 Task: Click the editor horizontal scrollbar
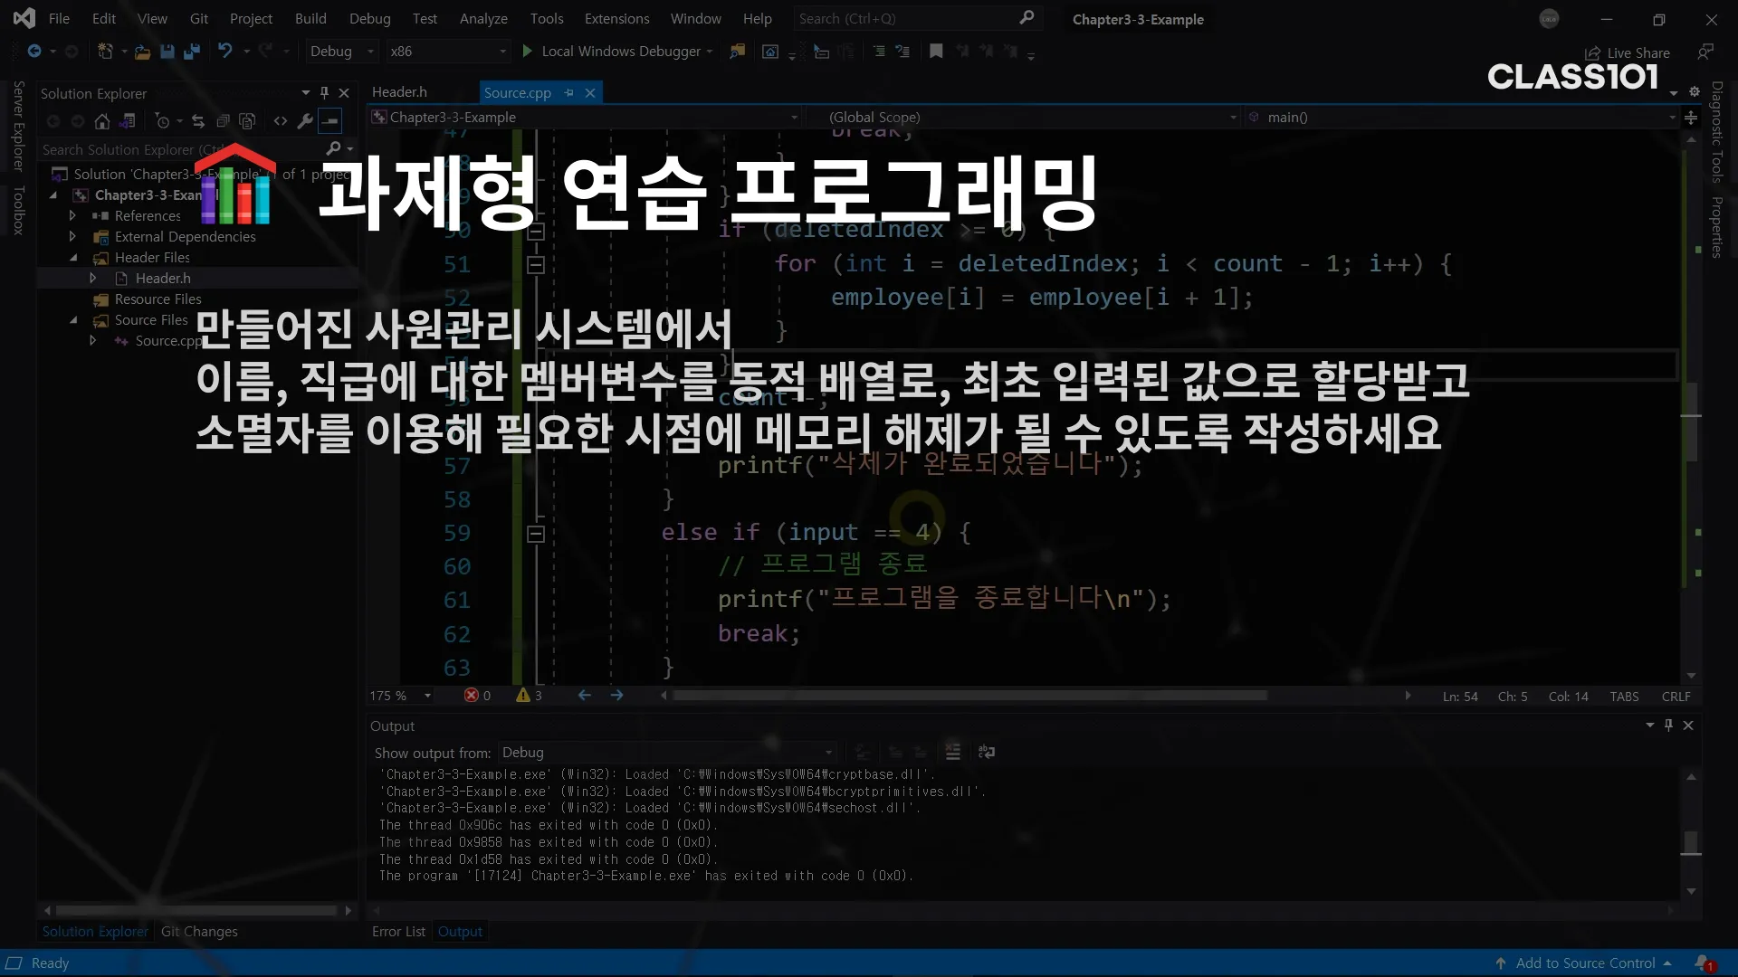coord(969,696)
